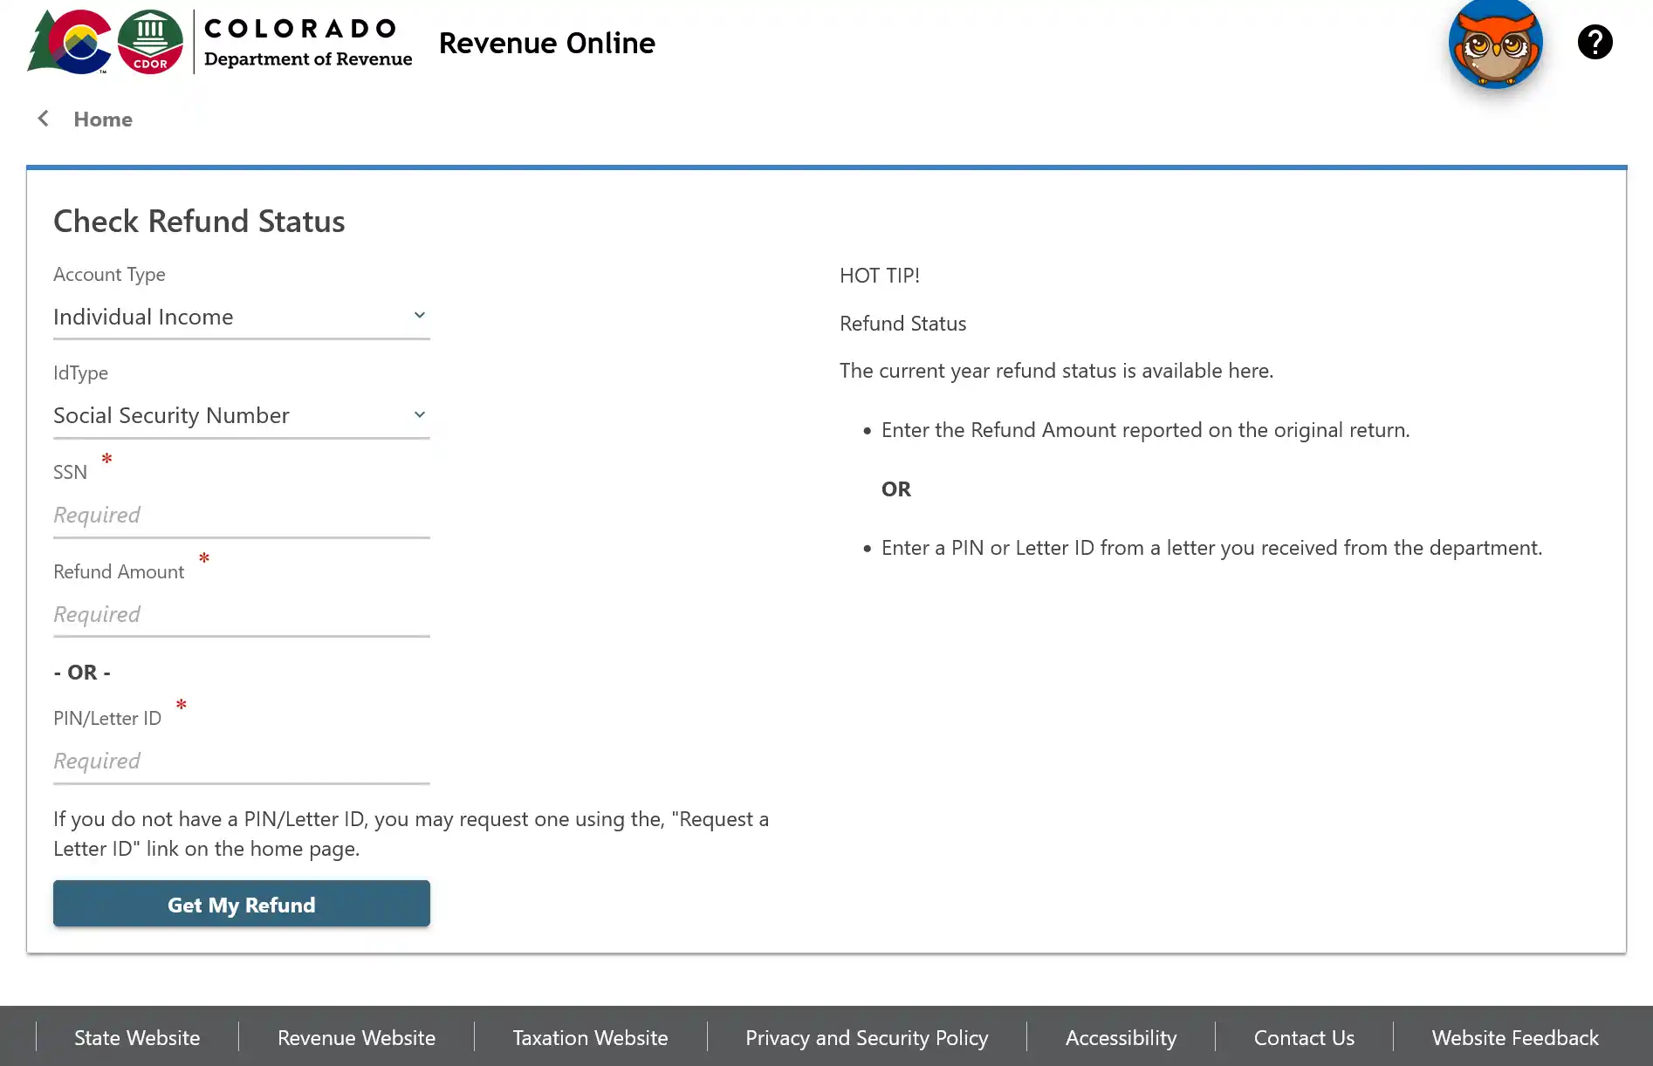Open the Taxation Website link
The width and height of the screenshot is (1653, 1066).
(x=590, y=1037)
